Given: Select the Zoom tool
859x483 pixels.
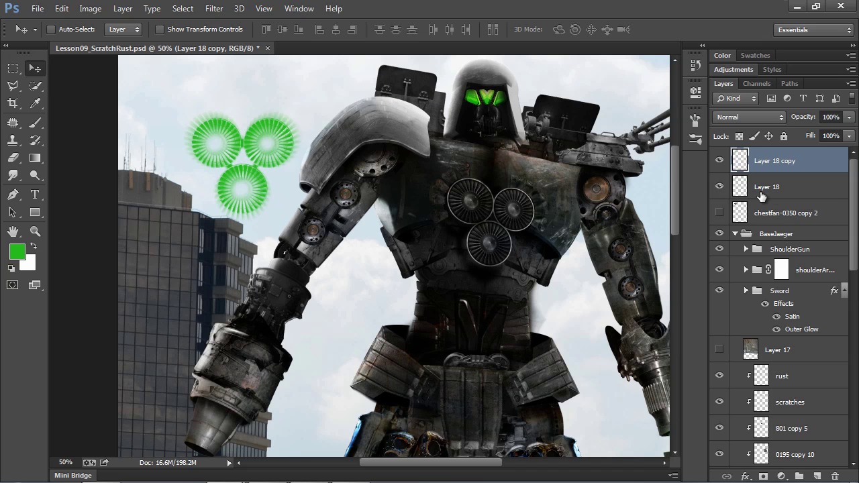Looking at the screenshot, I should [x=35, y=231].
